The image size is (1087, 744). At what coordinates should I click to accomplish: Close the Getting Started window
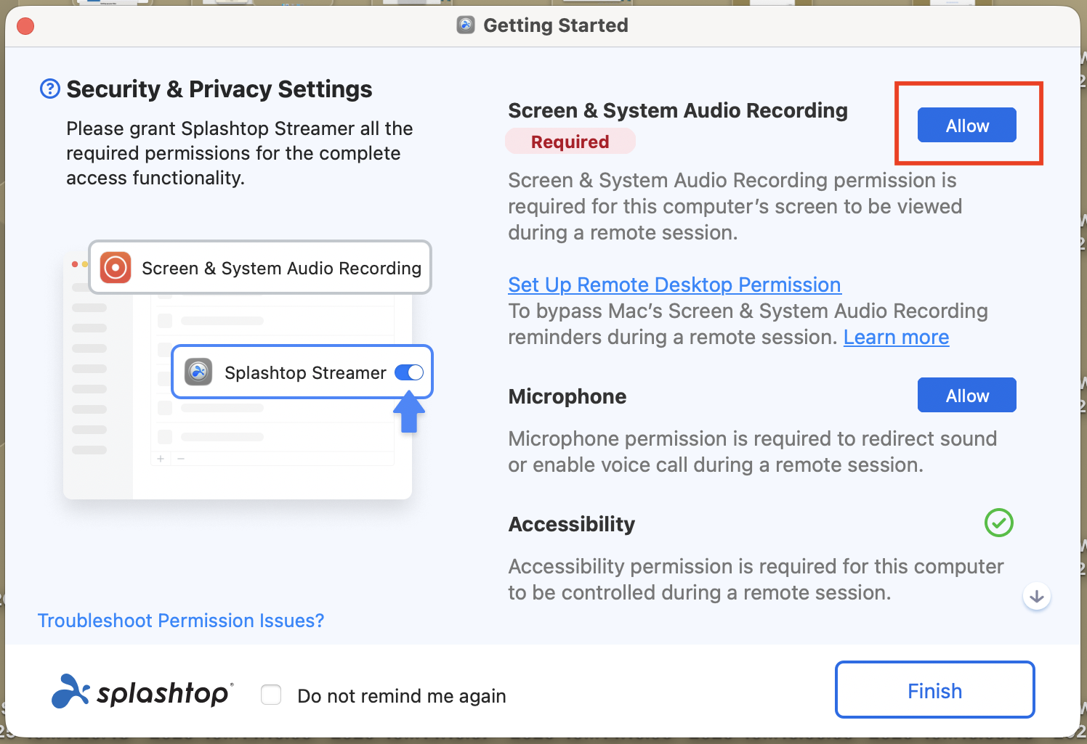tap(25, 26)
